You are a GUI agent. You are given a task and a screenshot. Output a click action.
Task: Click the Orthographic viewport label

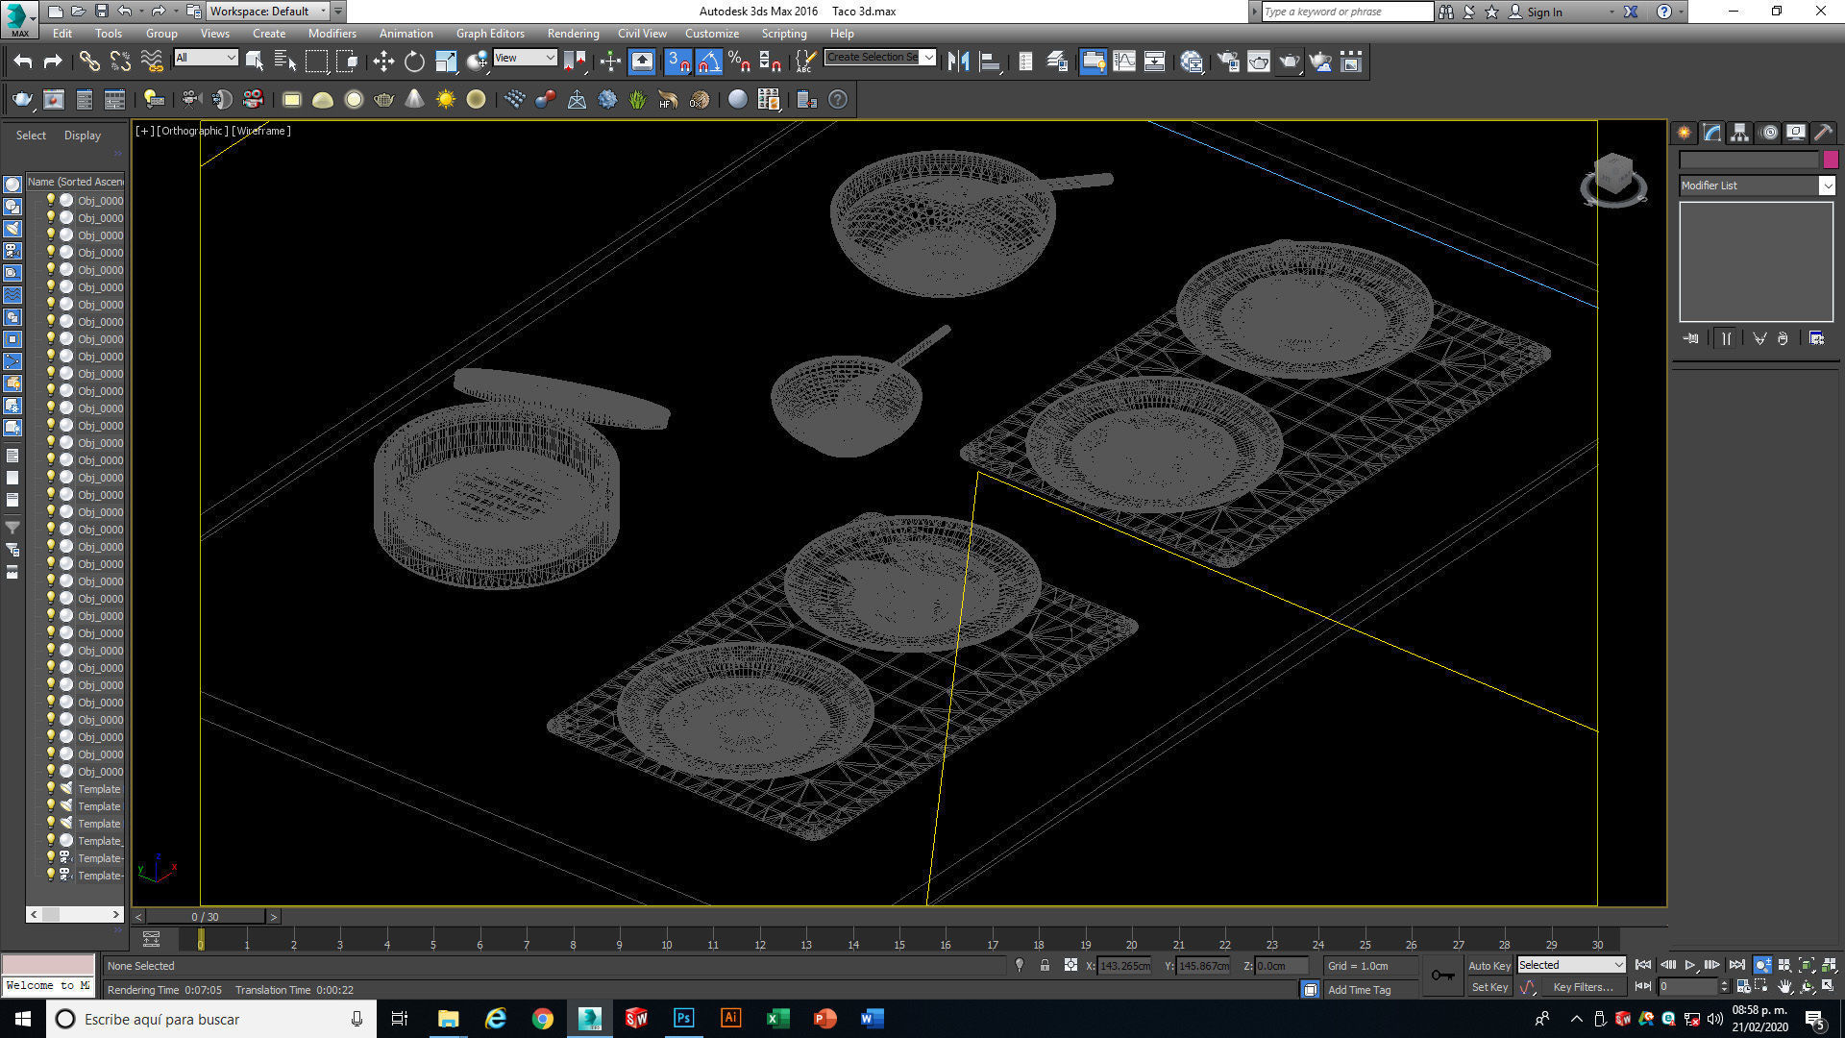coord(192,131)
